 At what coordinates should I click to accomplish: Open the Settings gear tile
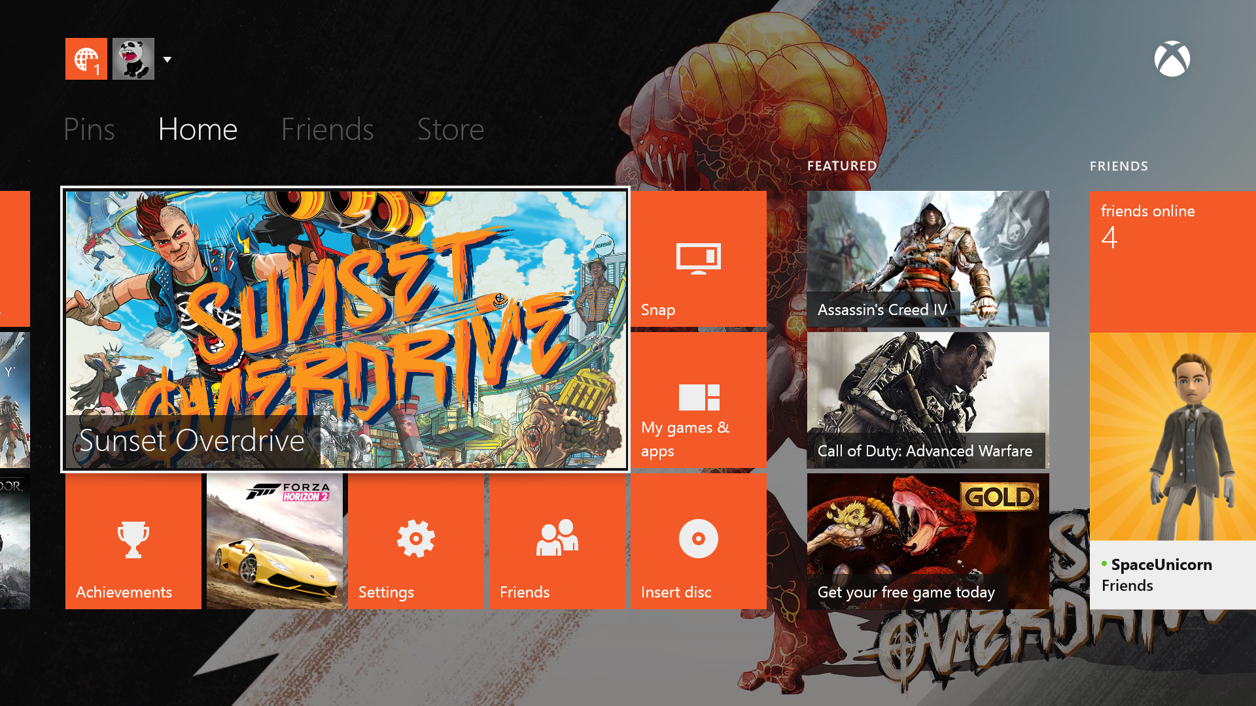[416, 541]
